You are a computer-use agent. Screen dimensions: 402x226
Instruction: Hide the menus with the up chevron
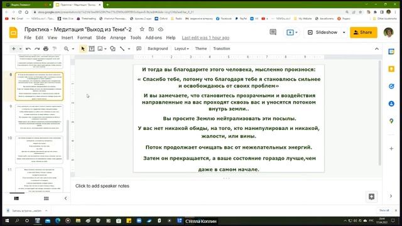click(377, 49)
